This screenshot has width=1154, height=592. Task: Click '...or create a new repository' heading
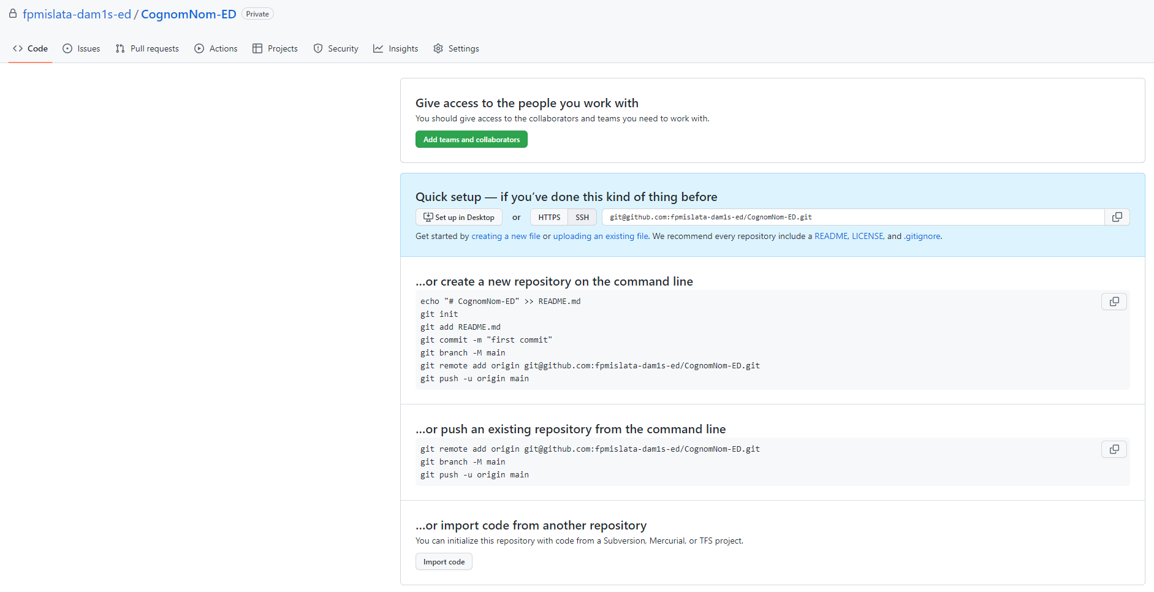point(554,281)
